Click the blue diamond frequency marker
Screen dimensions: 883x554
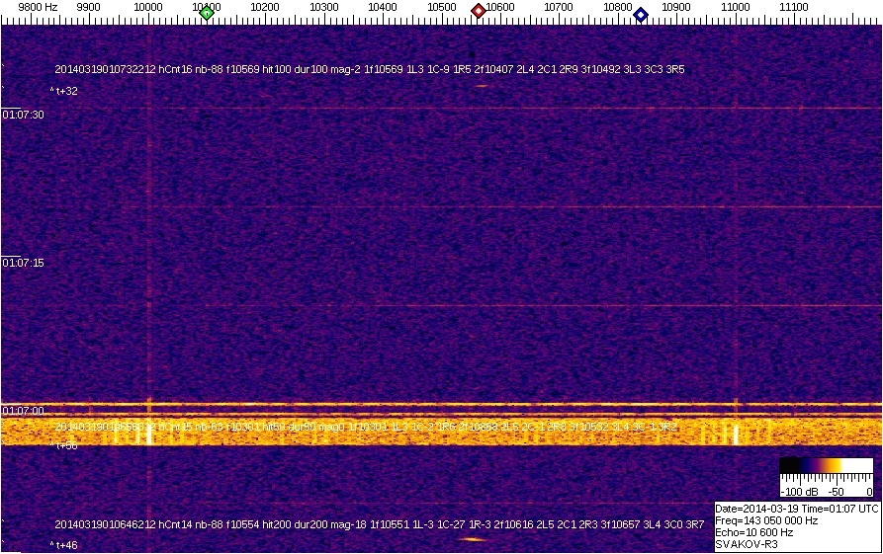[x=641, y=14]
